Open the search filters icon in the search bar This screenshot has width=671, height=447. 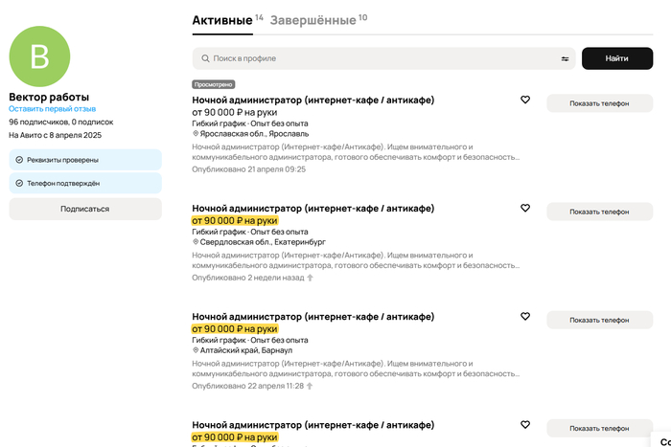(565, 58)
